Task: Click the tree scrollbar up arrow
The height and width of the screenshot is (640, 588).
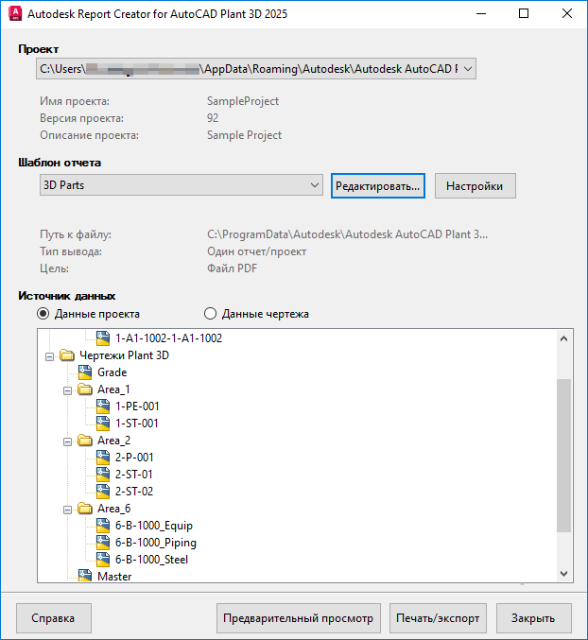Action: 564,338
